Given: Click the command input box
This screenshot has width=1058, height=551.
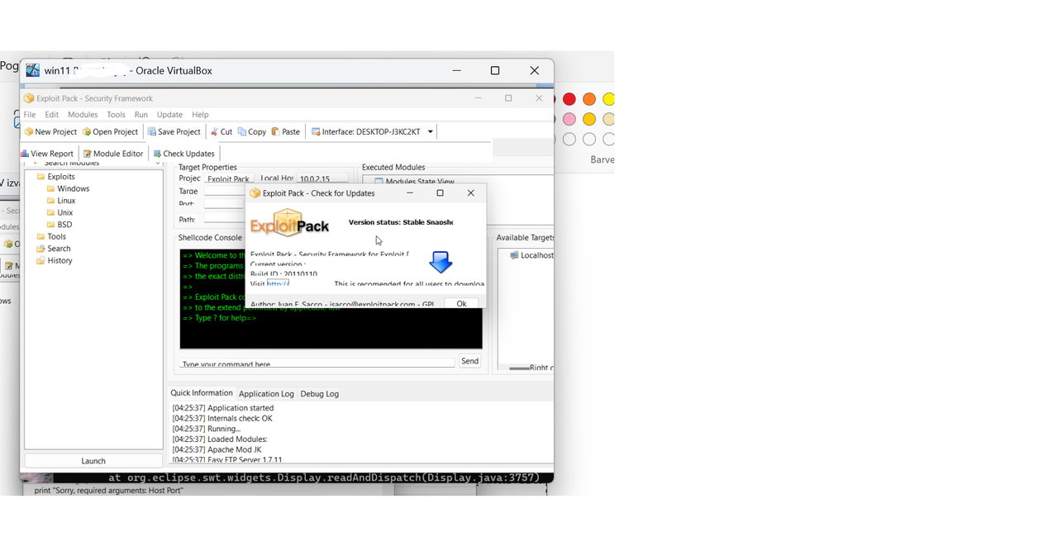Looking at the screenshot, I should click(x=317, y=362).
